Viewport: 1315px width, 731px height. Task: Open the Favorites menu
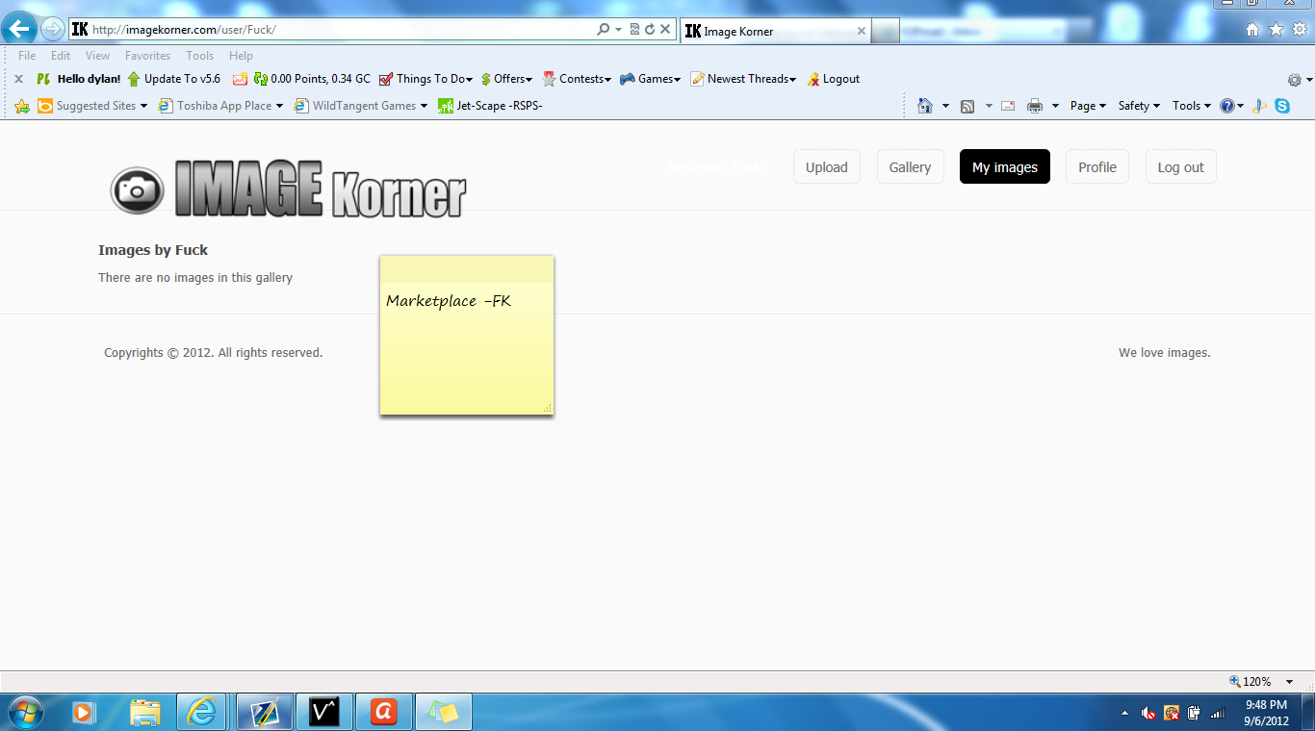pos(147,56)
